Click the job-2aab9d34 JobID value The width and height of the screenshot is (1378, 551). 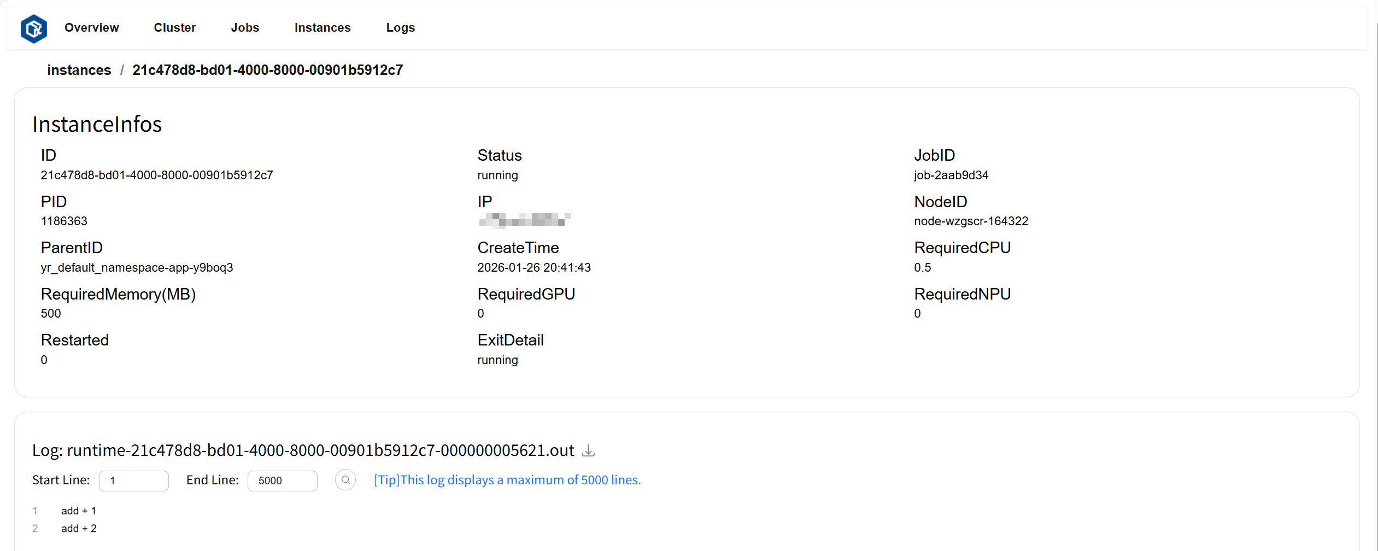click(x=951, y=175)
